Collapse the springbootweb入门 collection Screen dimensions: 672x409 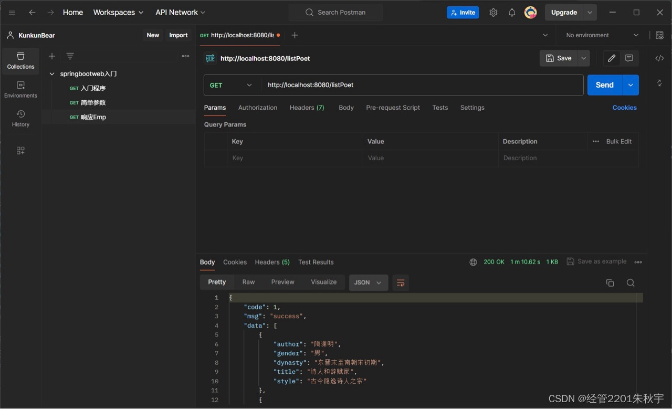click(51, 74)
